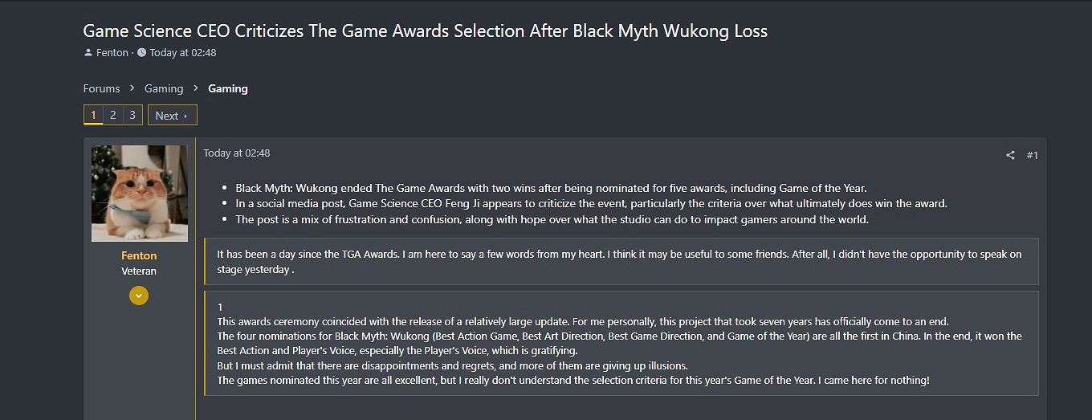The image size is (1092, 420).
Task: Click the yellow Fenton username below the avatar
Action: point(139,255)
